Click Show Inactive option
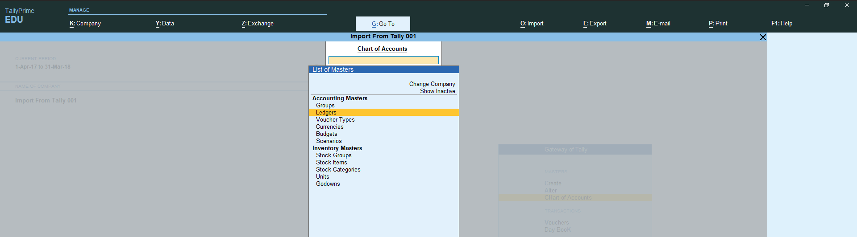Viewport: 857px width, 237px height. (437, 91)
